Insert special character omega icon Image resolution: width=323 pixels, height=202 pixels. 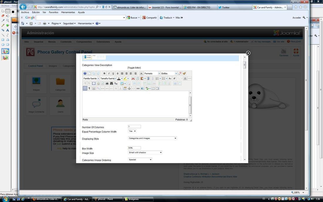(x=185, y=78)
